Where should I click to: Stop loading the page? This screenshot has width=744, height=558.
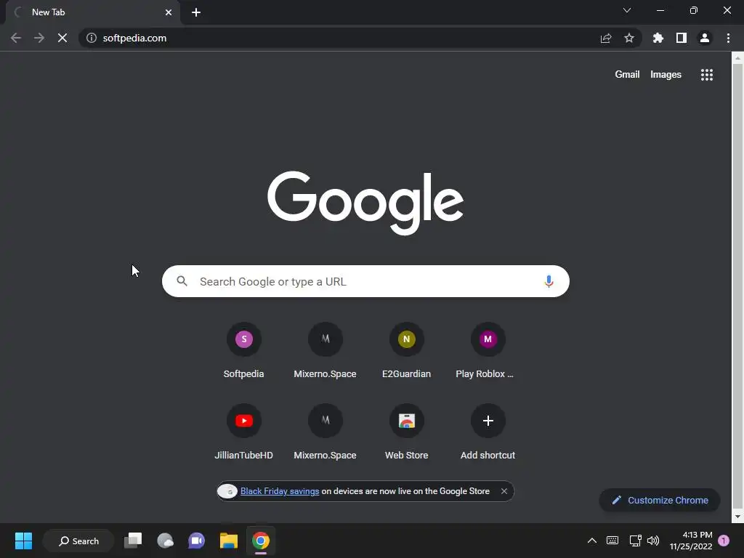click(62, 38)
